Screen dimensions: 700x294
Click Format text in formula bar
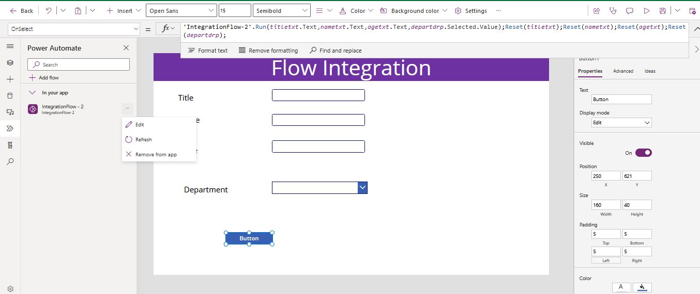point(208,51)
